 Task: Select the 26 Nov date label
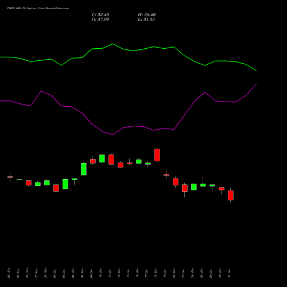click(27, 273)
